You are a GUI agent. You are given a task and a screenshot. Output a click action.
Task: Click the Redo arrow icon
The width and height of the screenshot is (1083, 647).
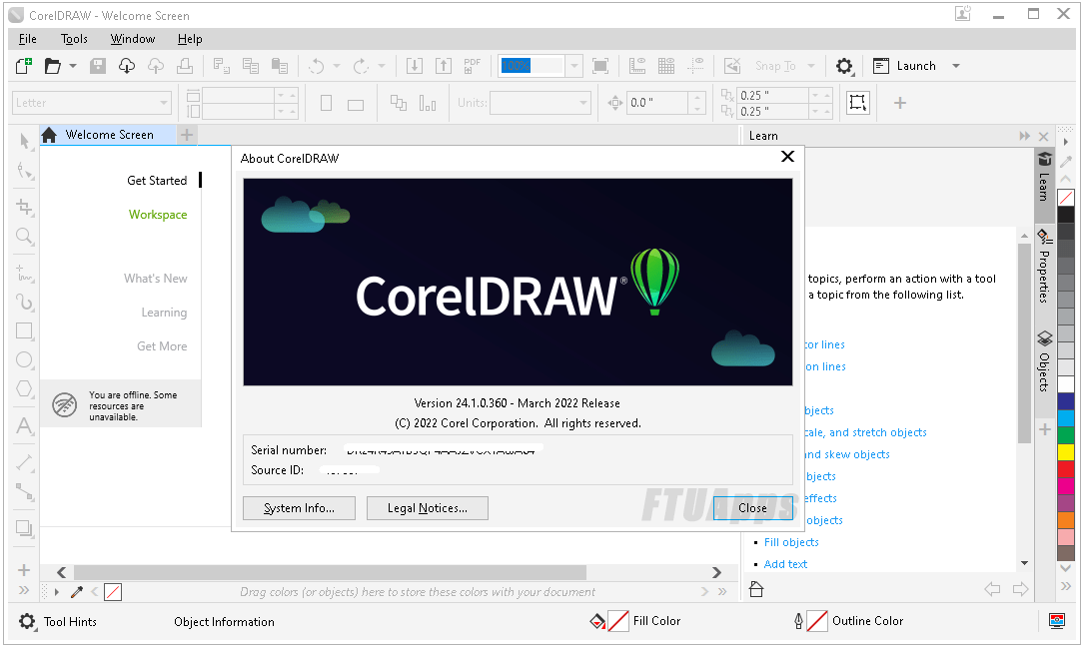361,66
